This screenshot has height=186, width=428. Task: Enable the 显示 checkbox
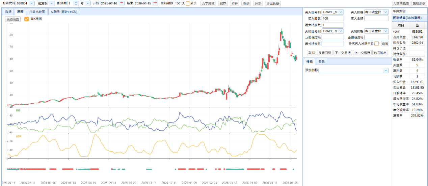[x=188, y=3]
